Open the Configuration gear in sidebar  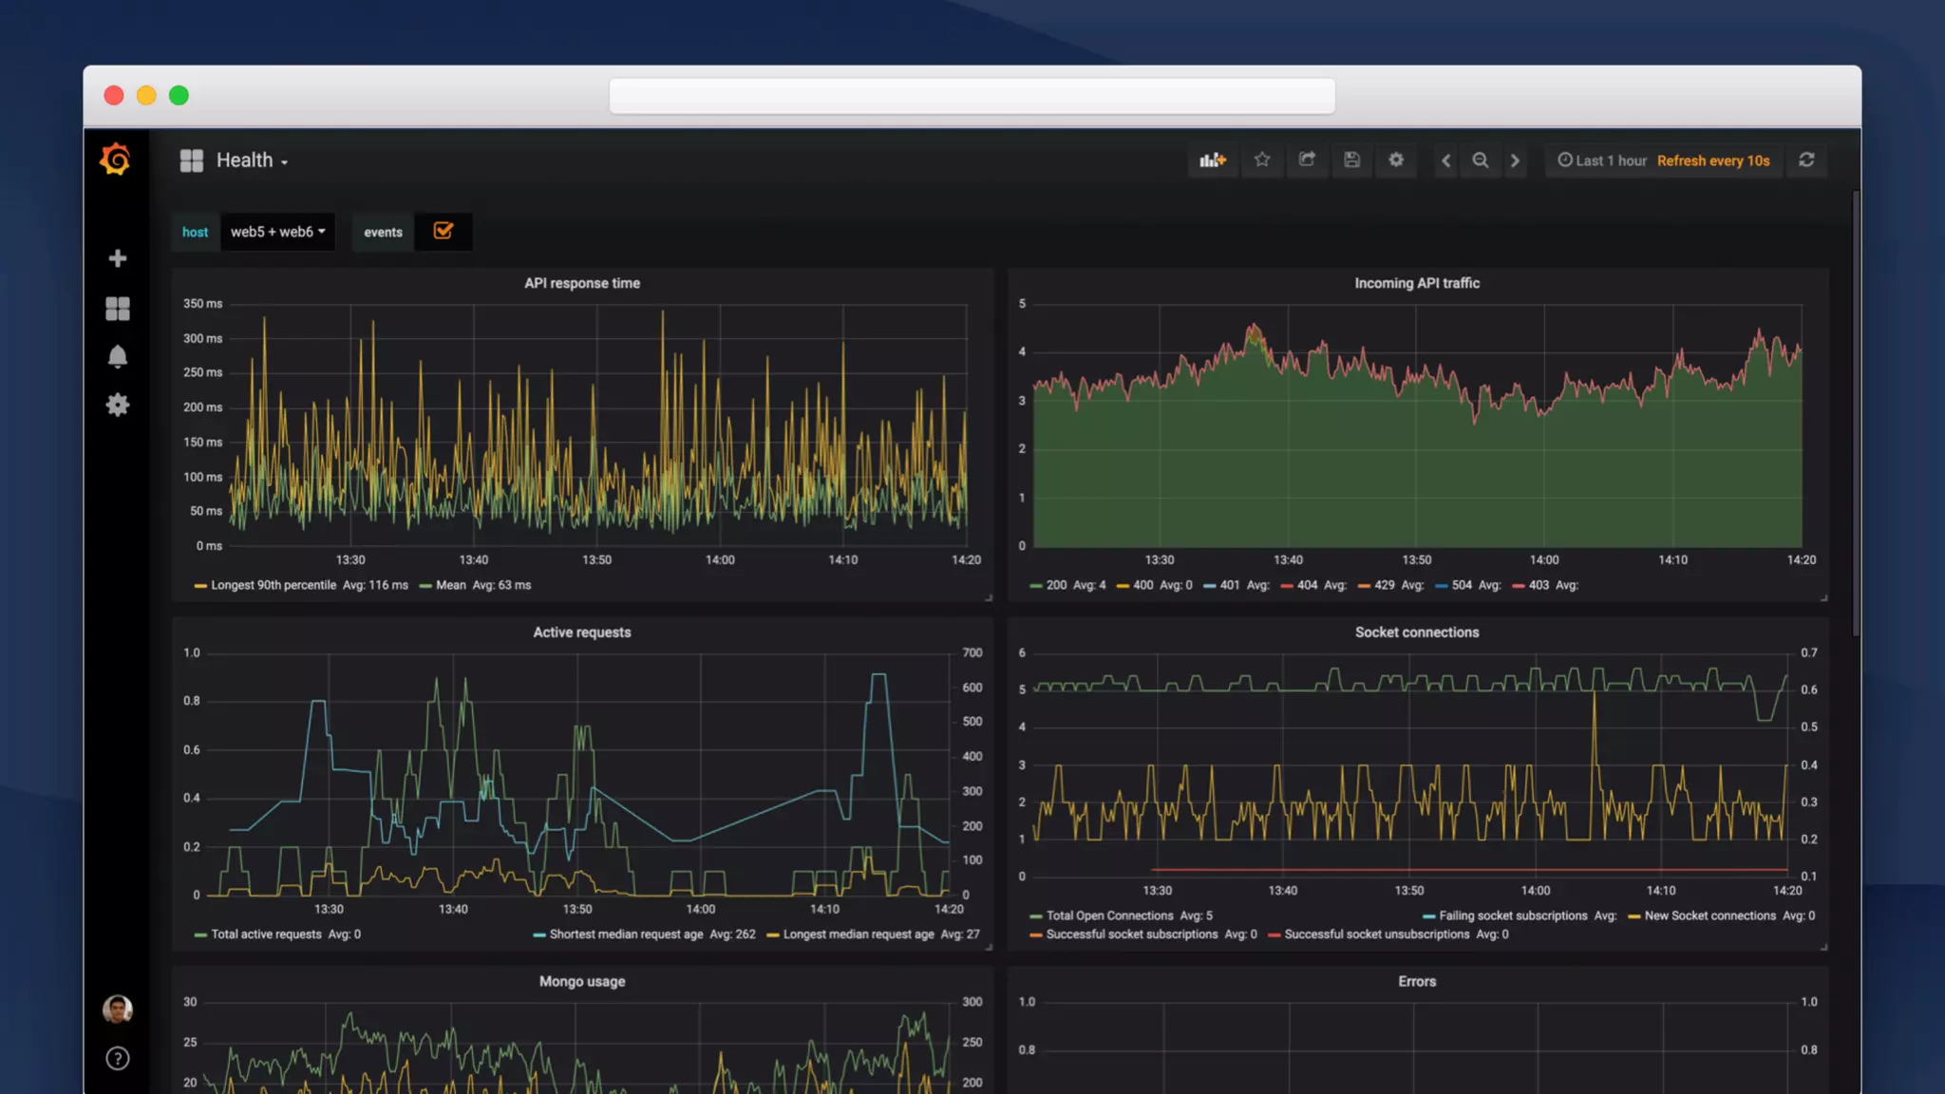click(x=118, y=406)
